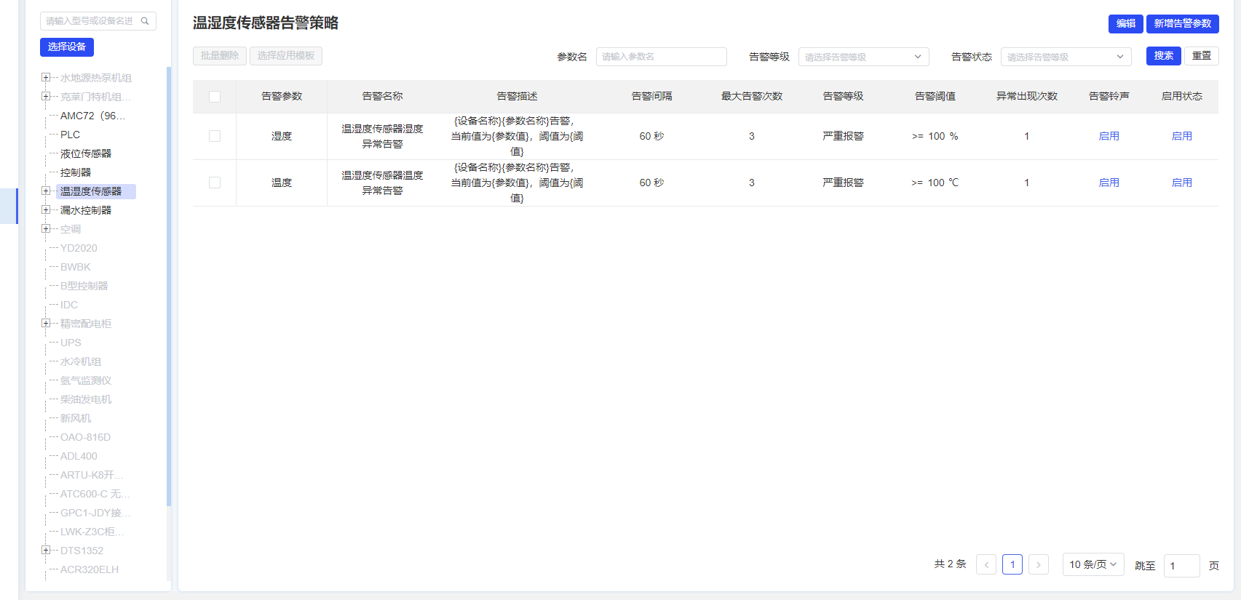The image size is (1241, 600).
Task: Click the 告警参数 column header
Action: [282, 96]
